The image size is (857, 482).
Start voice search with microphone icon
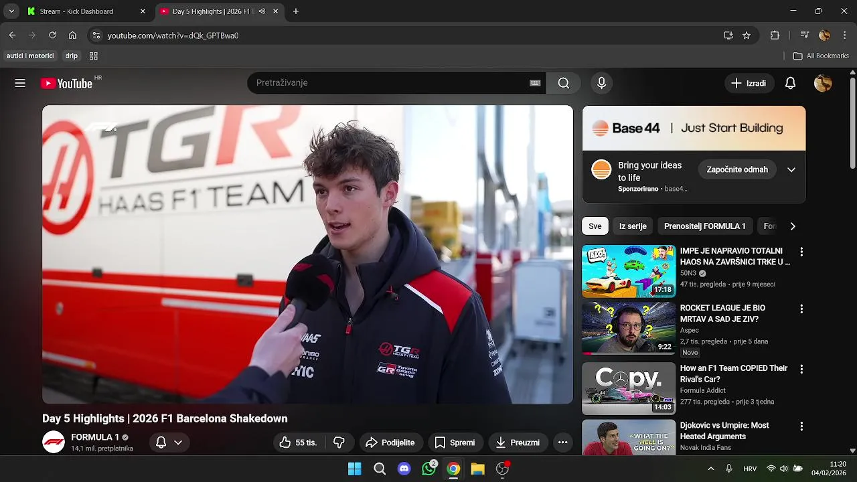pyautogui.click(x=601, y=83)
